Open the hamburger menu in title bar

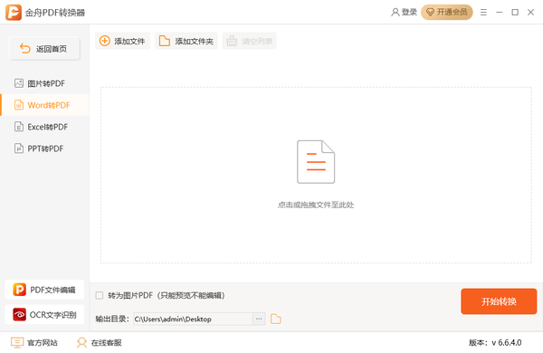pos(483,13)
